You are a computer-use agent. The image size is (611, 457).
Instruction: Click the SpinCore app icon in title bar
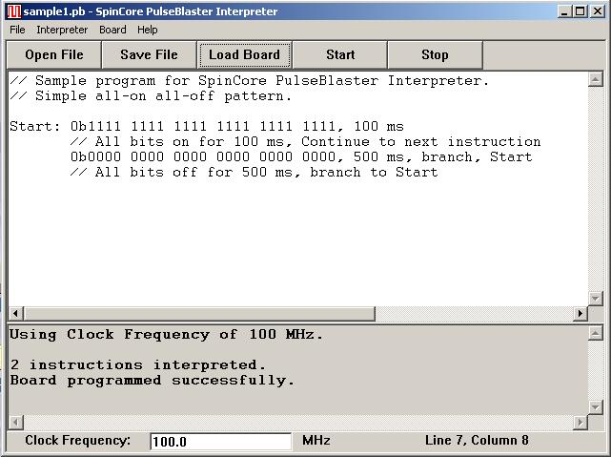14,11
